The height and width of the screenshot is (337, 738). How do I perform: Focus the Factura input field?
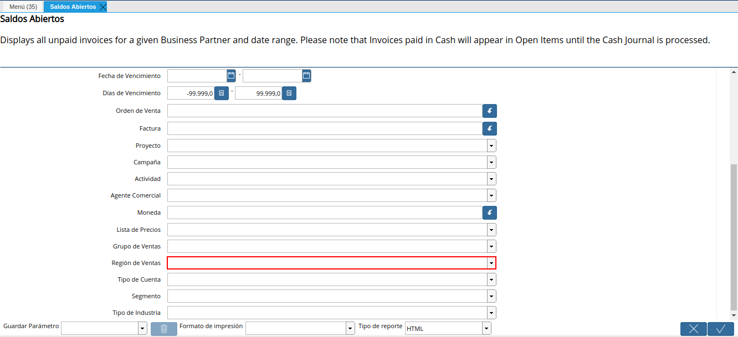pos(325,128)
